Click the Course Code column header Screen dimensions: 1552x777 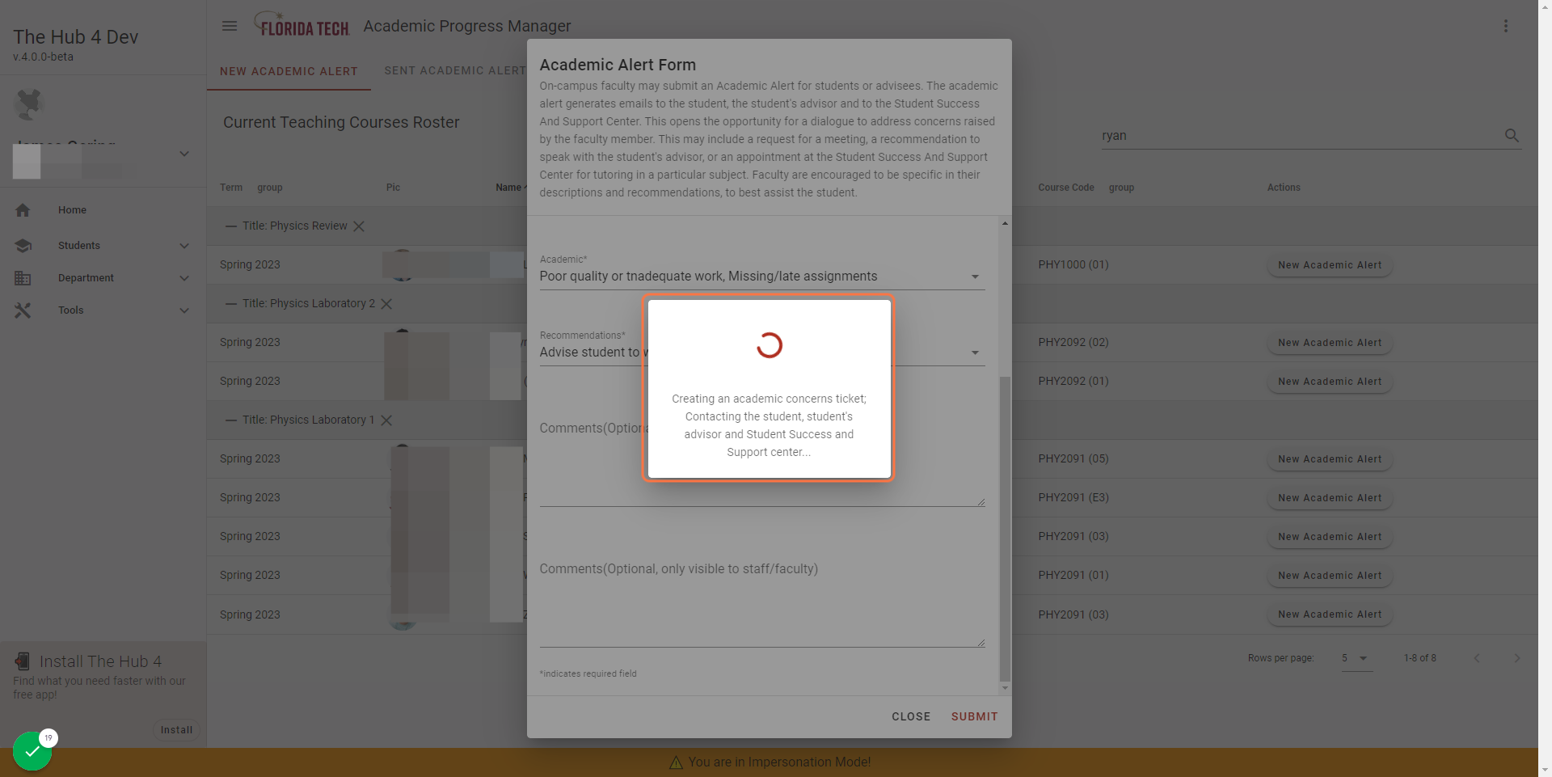coord(1065,188)
